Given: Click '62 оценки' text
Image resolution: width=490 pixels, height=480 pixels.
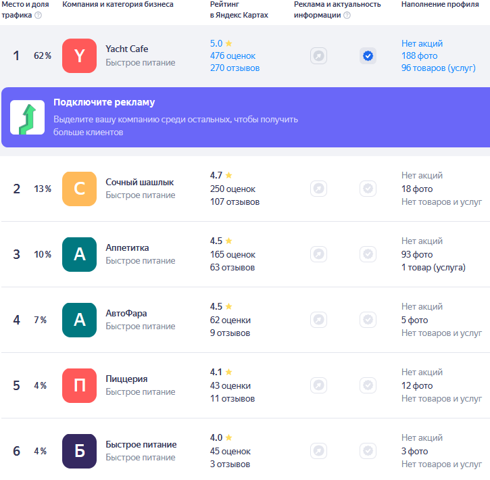Looking at the screenshot, I should coord(230,320).
